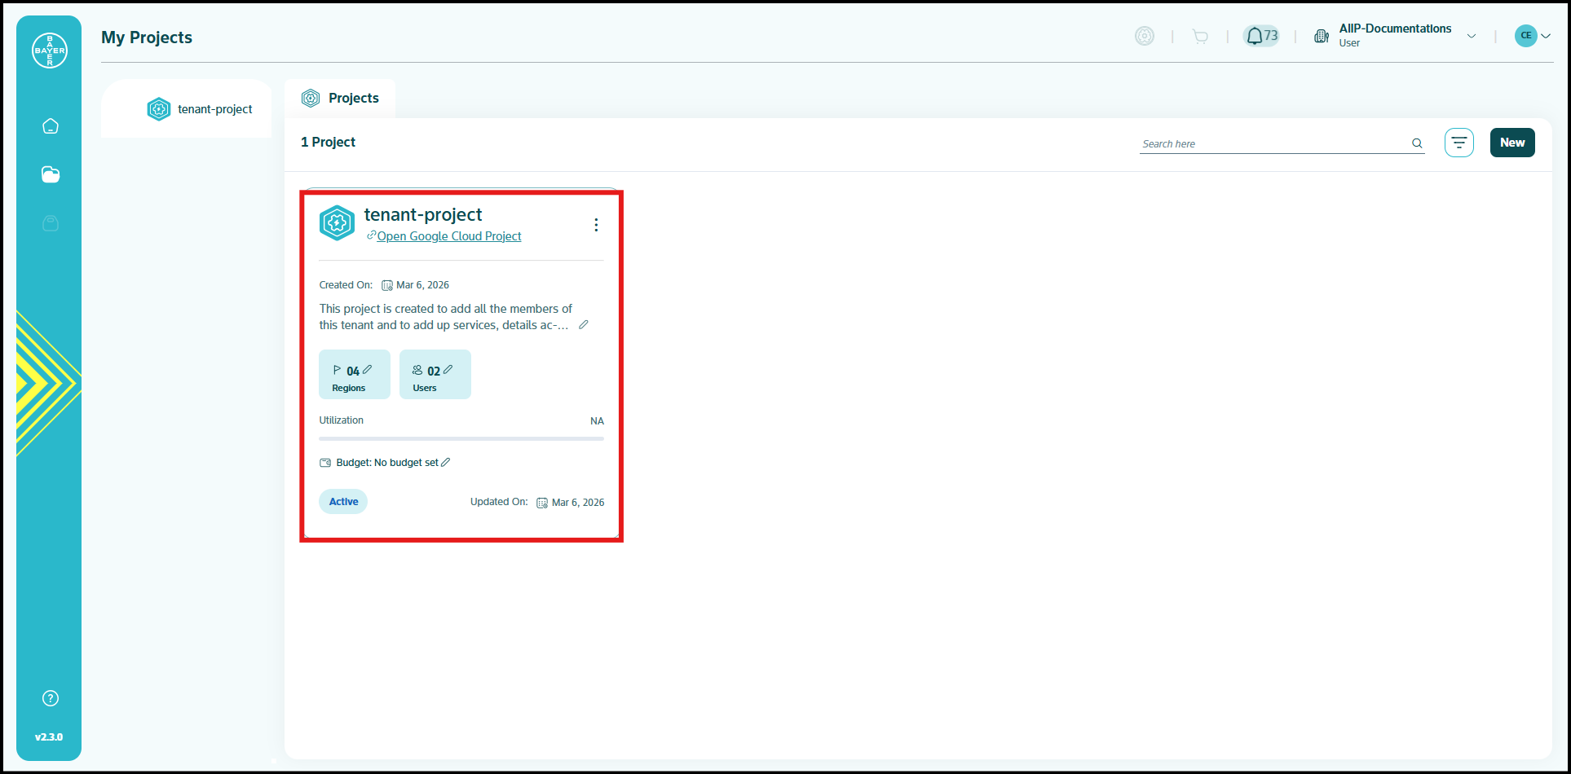Click the search magnifier icon

tap(1417, 143)
